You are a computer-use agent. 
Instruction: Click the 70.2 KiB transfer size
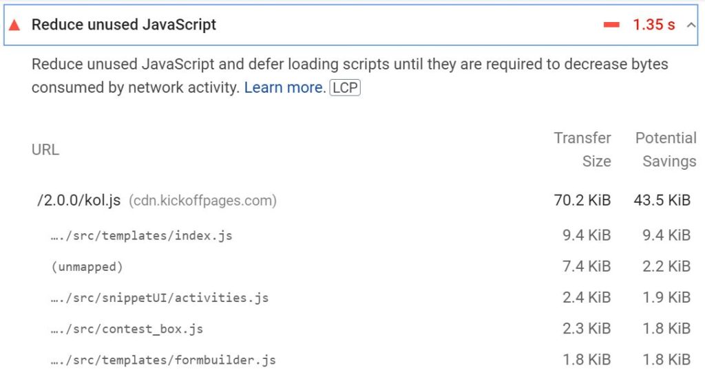coord(582,200)
